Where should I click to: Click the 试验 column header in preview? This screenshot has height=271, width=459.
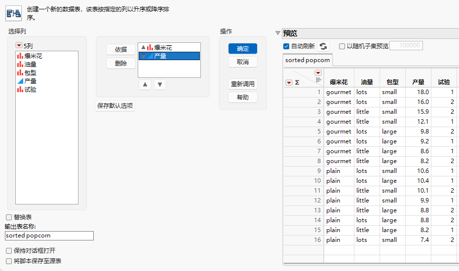(444, 82)
